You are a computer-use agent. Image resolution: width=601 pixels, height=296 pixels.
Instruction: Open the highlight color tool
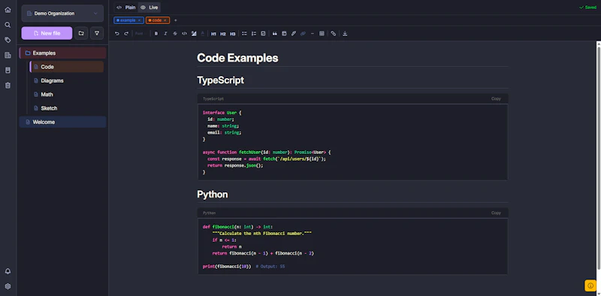coord(194,34)
